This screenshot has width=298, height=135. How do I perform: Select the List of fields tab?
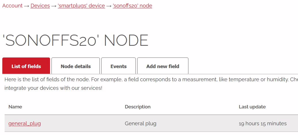(x=26, y=66)
